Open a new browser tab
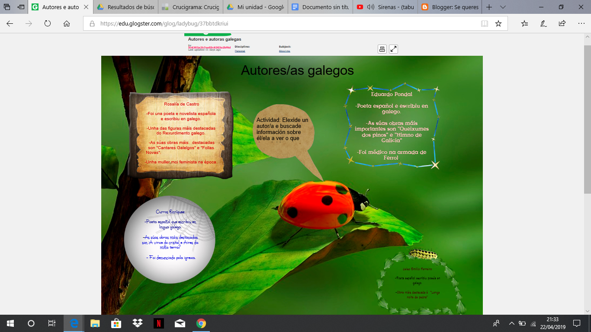The height and width of the screenshot is (332, 591). click(489, 7)
